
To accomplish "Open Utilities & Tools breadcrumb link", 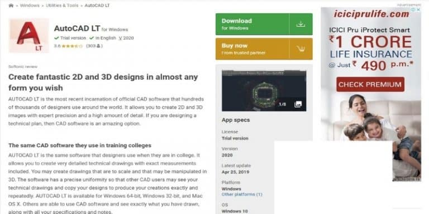I will click(x=62, y=6).
